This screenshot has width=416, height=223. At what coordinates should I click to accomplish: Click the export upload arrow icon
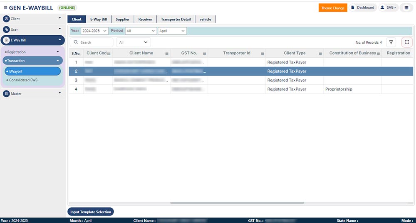pyautogui.click(x=391, y=42)
